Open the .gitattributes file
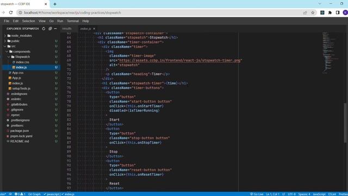This screenshot has height=196, width=348. pos(19,105)
